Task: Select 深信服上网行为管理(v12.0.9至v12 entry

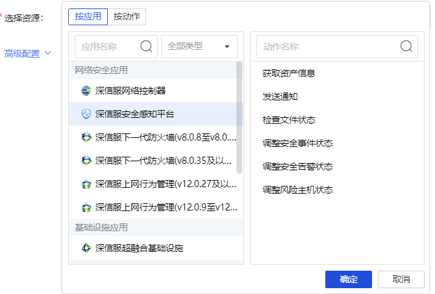Action: coord(156,207)
